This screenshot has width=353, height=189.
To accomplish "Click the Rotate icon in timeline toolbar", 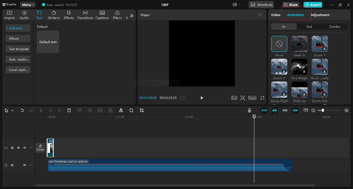I will [131, 110].
